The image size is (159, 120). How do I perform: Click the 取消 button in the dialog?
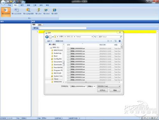point(115,90)
